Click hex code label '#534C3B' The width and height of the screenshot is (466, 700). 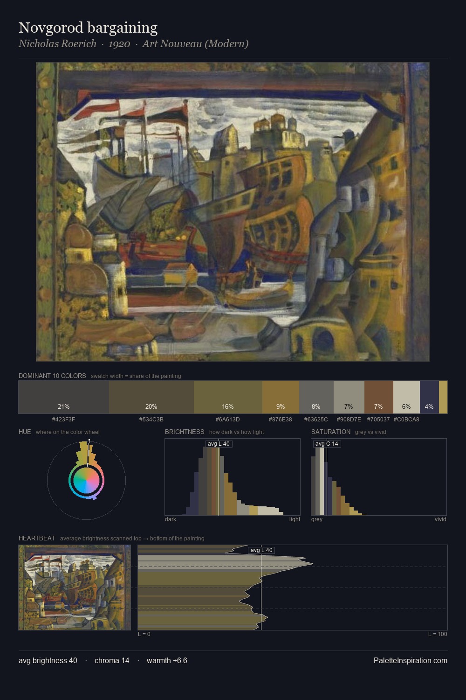point(151,419)
